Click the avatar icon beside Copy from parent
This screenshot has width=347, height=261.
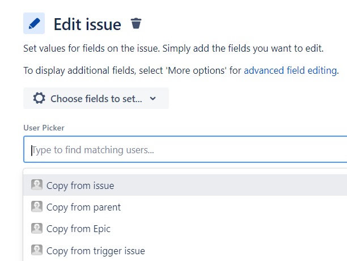[37, 207]
